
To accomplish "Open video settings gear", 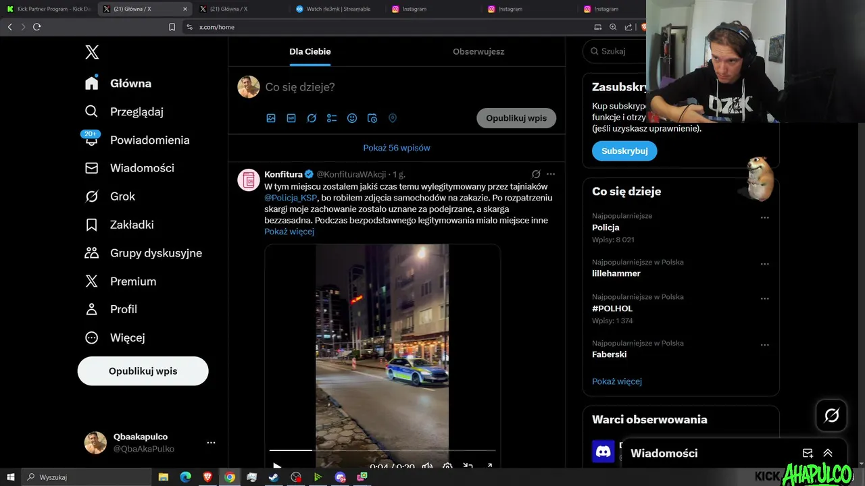I will tap(447, 466).
